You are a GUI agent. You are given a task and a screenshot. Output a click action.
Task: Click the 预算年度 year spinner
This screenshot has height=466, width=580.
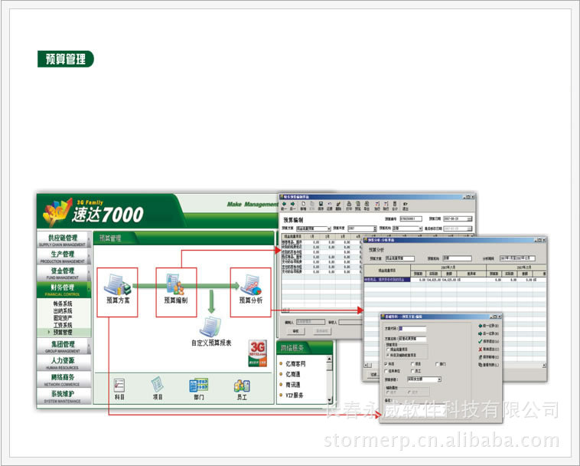(375, 228)
